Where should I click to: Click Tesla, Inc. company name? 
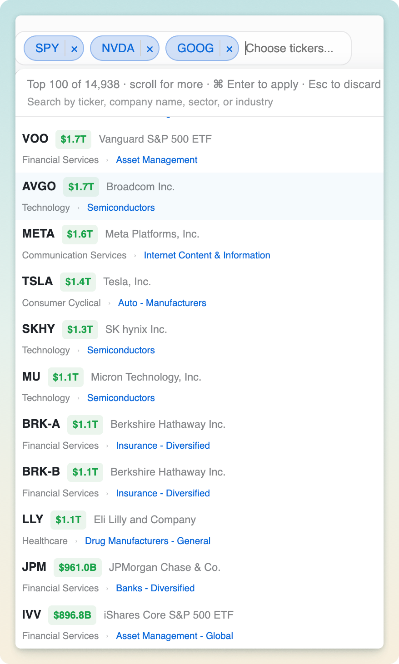[127, 282]
